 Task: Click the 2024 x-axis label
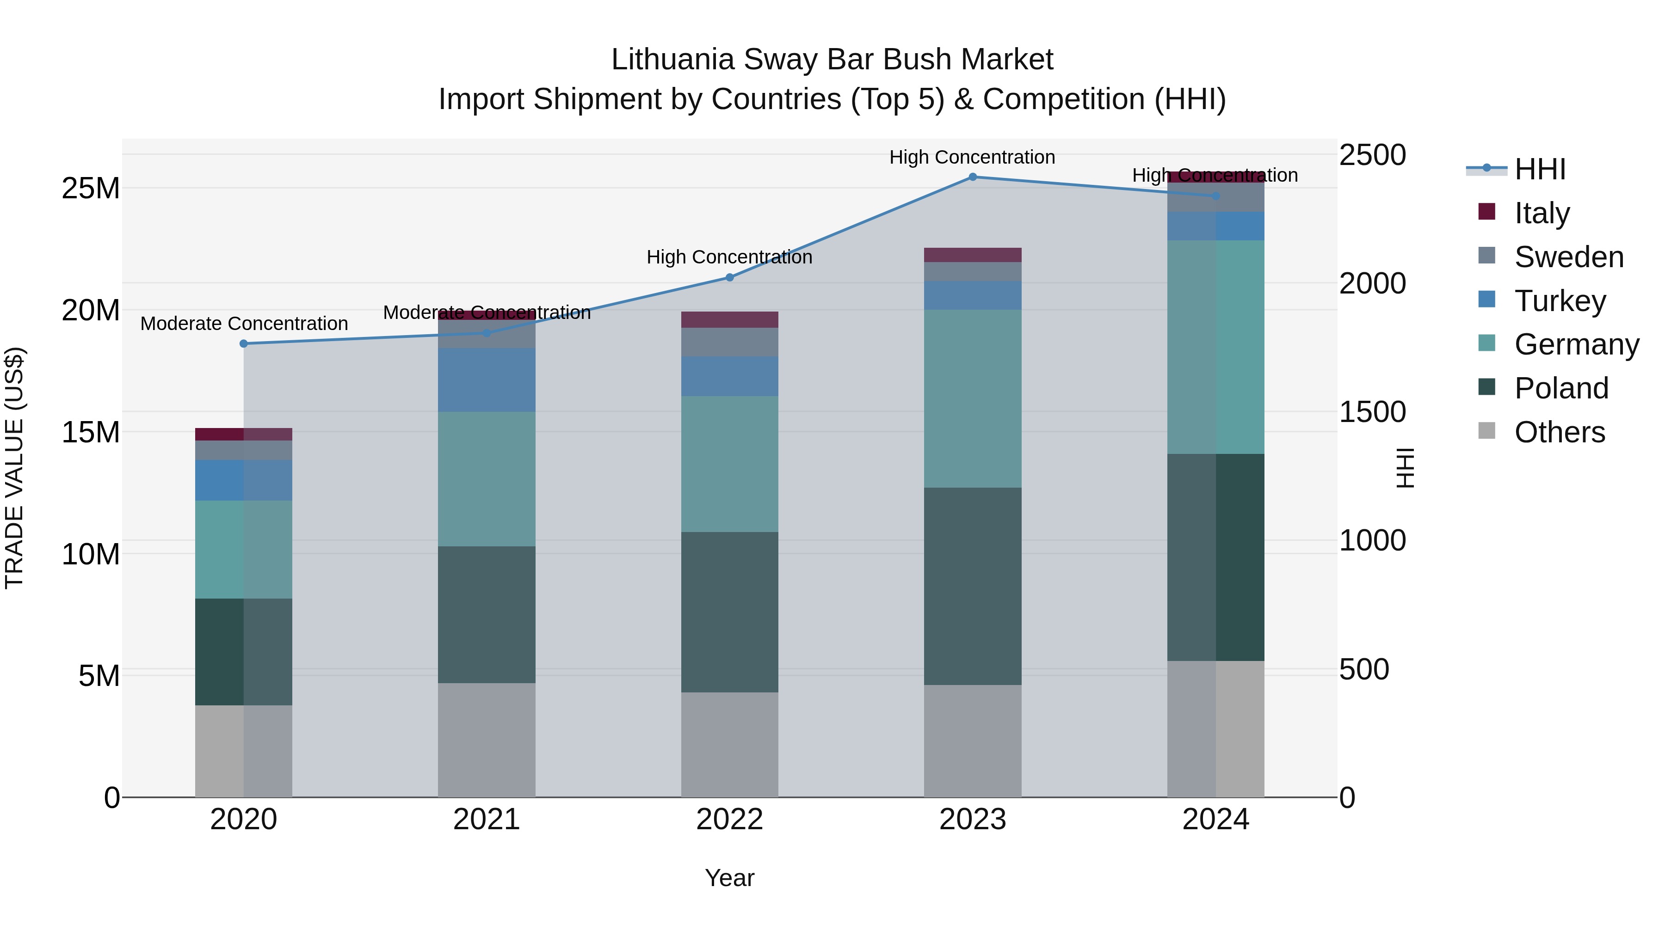(x=1216, y=820)
